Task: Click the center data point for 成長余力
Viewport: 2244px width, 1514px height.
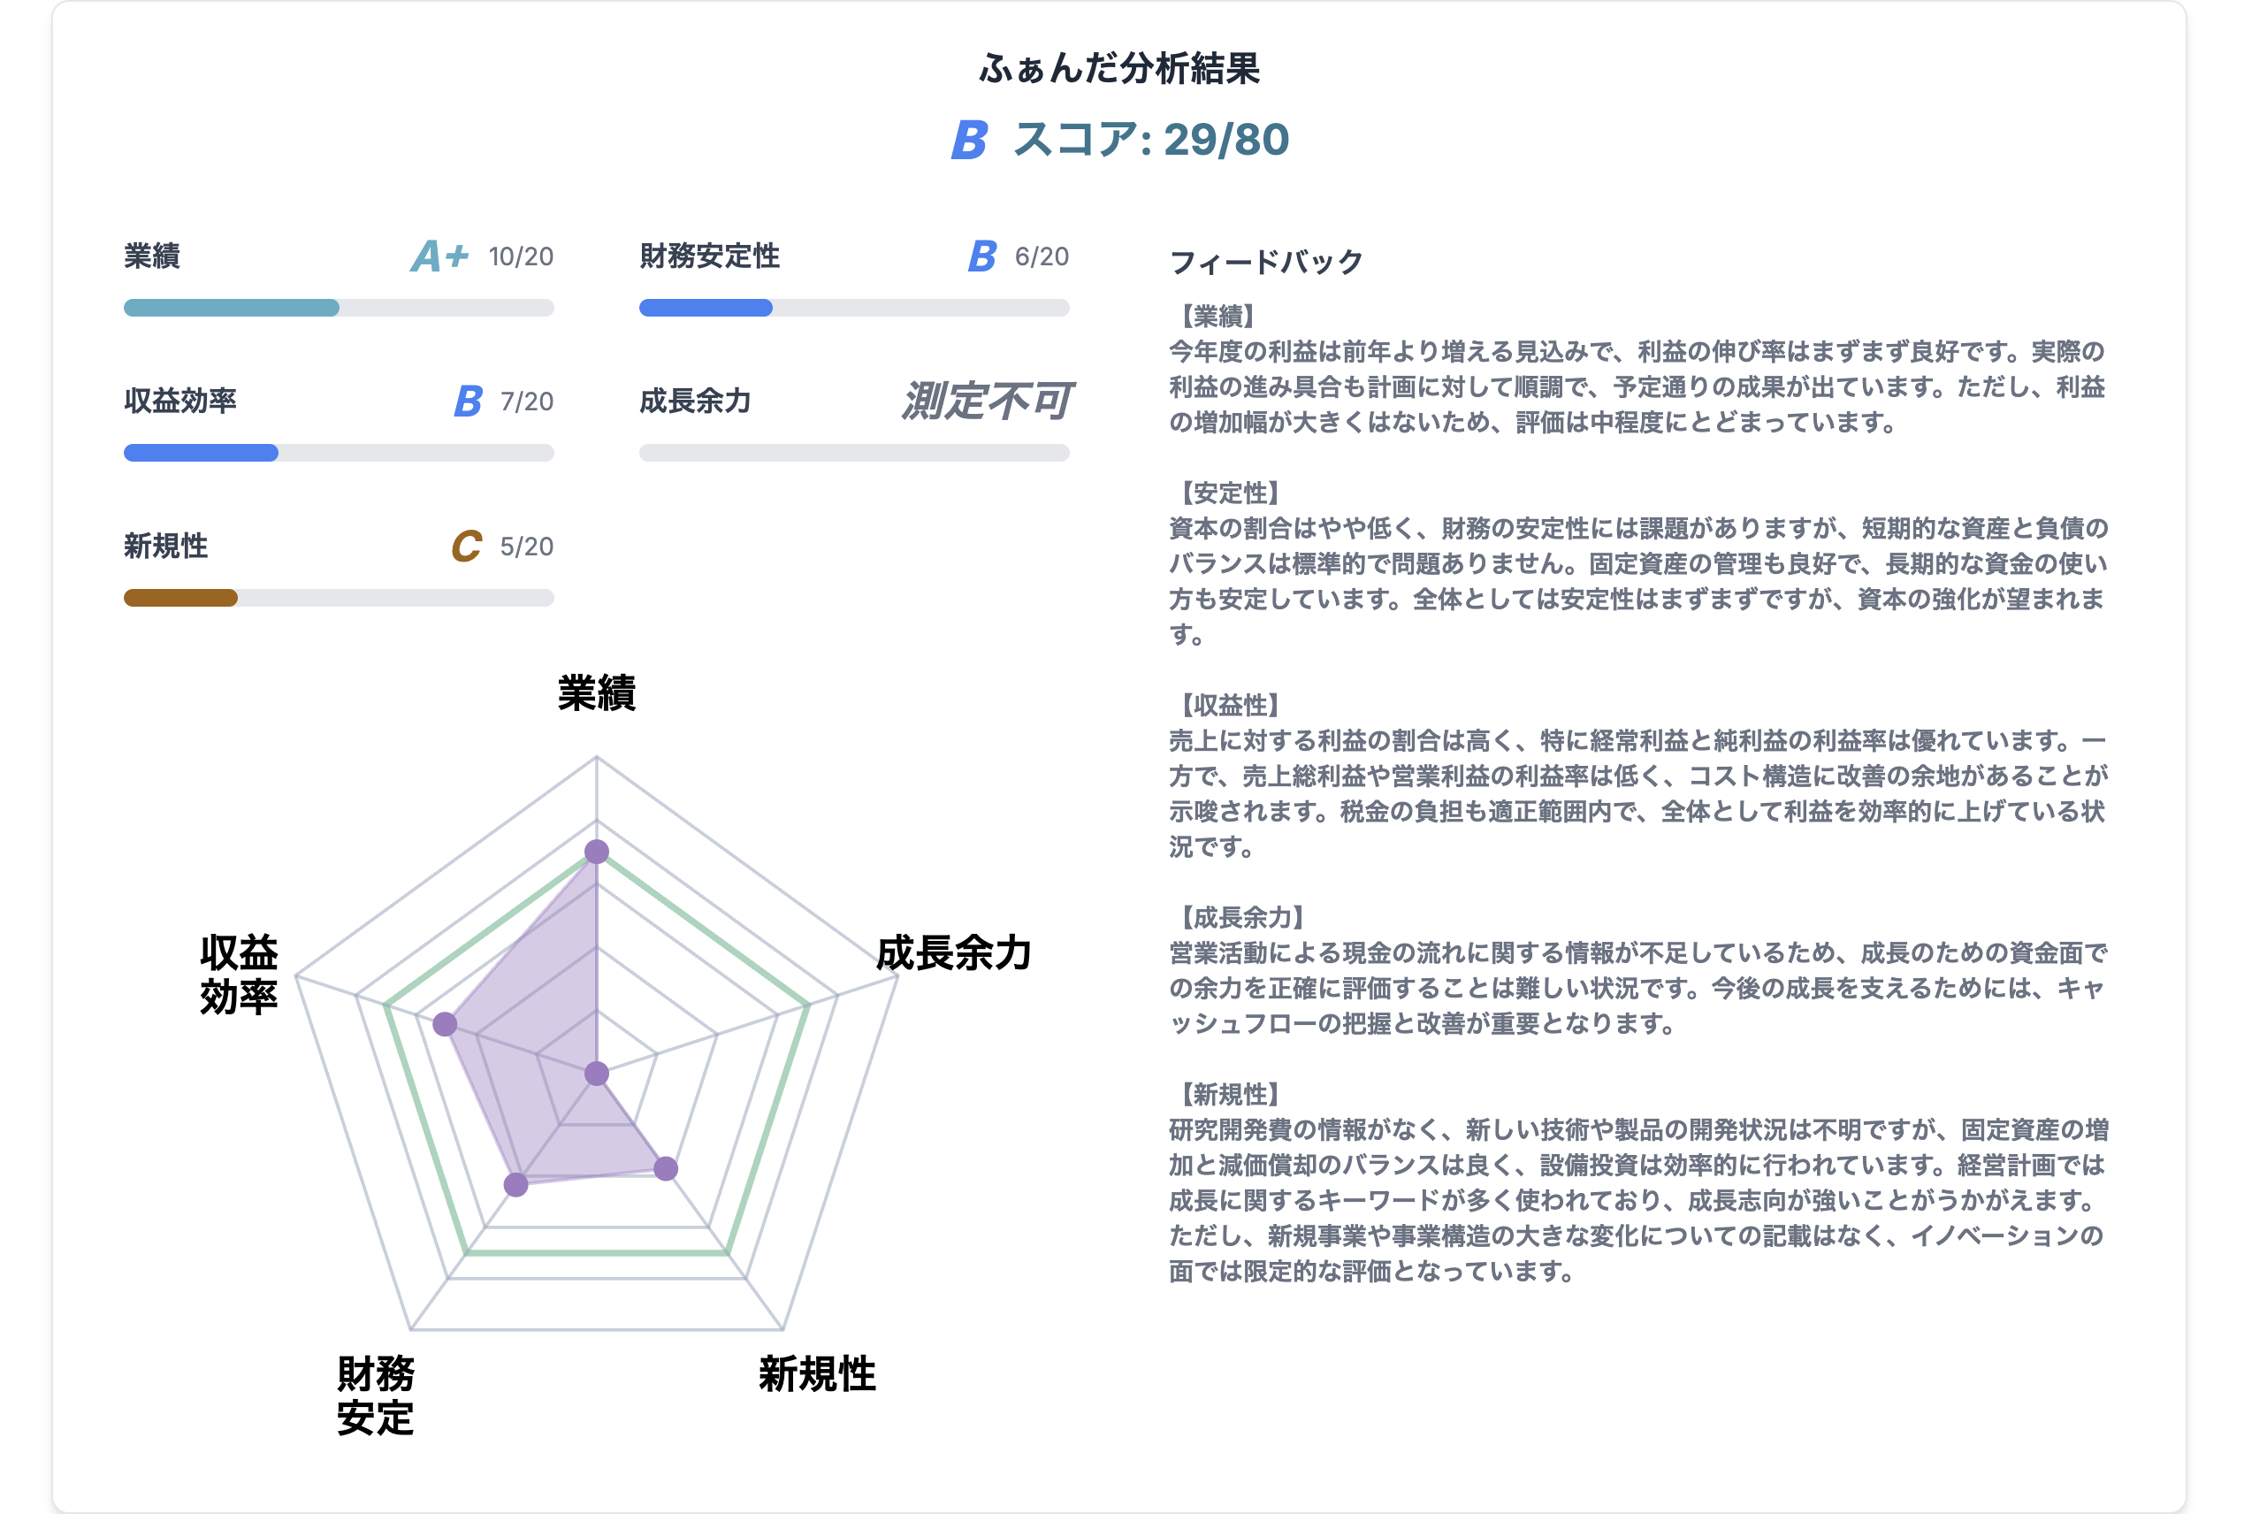Action: click(x=597, y=1074)
